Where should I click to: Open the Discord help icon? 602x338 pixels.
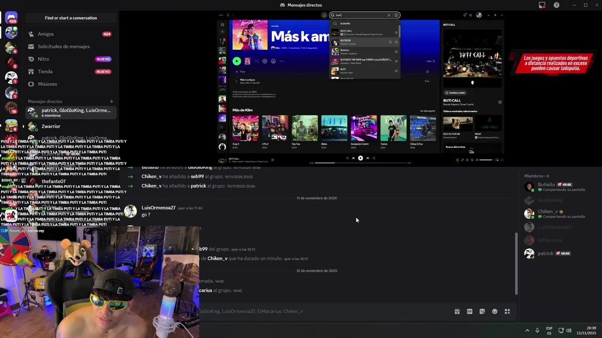tap(556, 5)
